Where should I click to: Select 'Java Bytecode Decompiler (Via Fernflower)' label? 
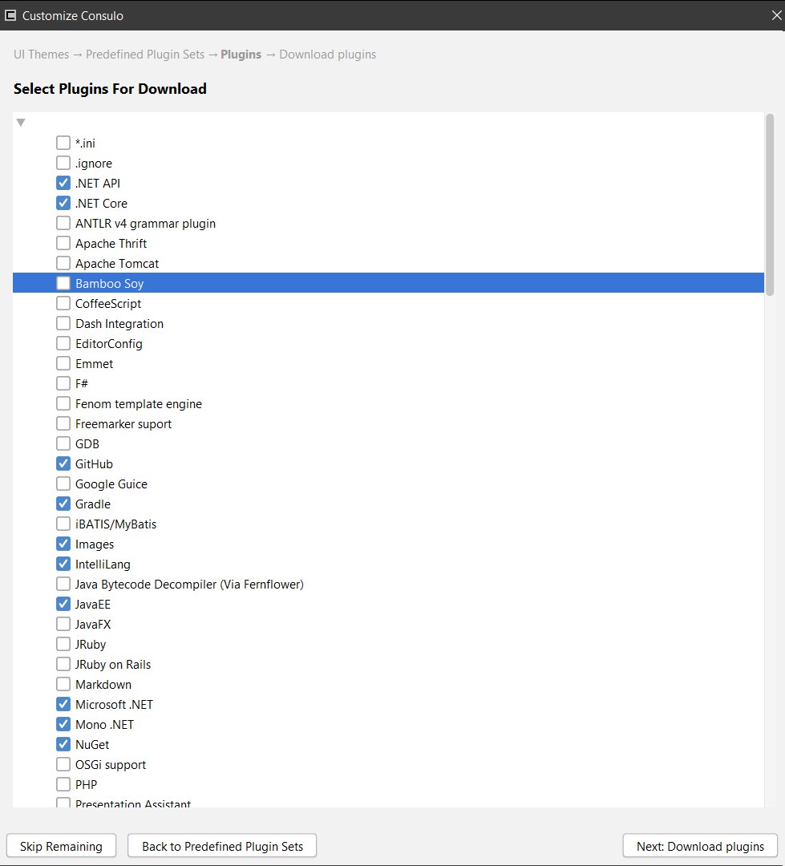(189, 585)
